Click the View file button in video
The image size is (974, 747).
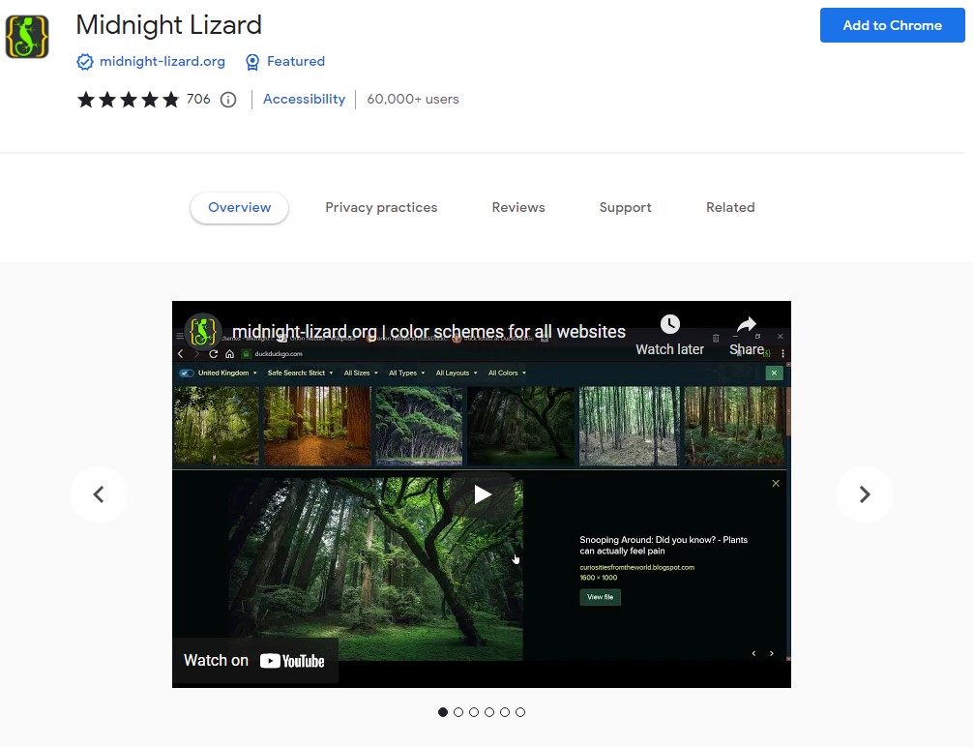tap(600, 597)
